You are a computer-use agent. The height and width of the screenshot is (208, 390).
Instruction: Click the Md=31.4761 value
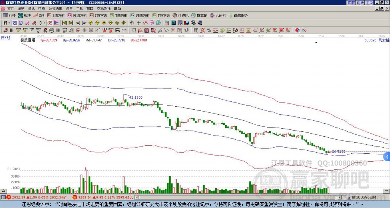pyautogui.click(x=94, y=40)
